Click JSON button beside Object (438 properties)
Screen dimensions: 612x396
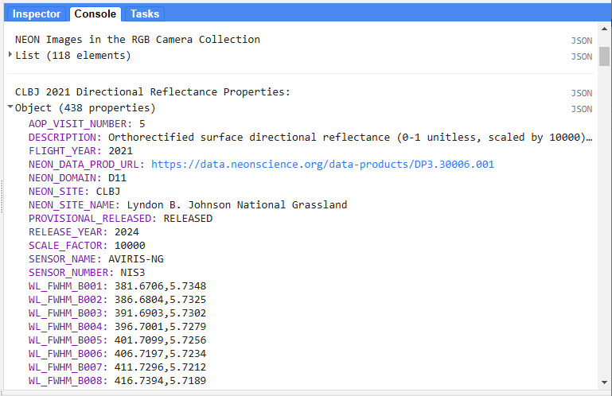(x=582, y=109)
